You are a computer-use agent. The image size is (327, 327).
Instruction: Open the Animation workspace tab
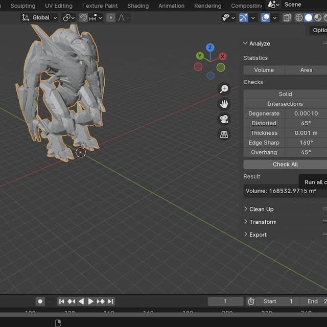click(x=172, y=6)
